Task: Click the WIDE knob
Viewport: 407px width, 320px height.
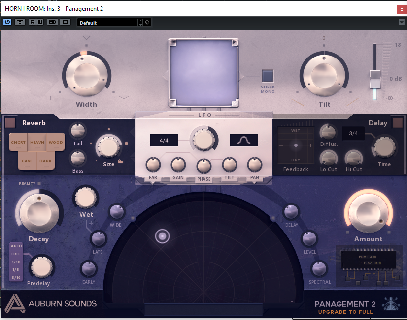Action: pos(117,212)
